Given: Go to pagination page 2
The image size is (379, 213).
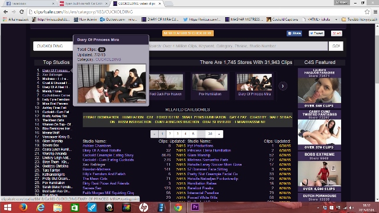Looking at the screenshot, I should coord(170,134).
